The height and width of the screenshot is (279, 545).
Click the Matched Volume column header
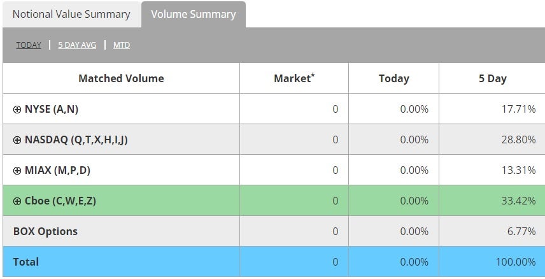tap(121, 78)
